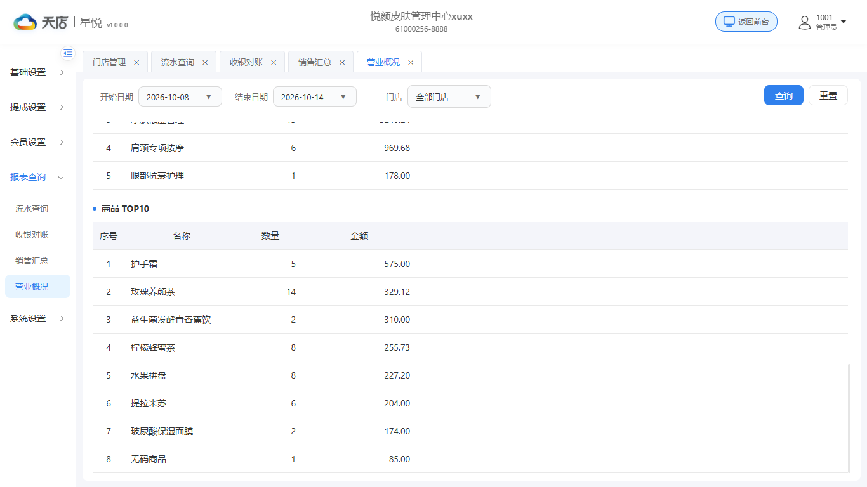This screenshot has height=487, width=867.
Task: Open 收银对账 in the sidebar
Action: tap(32, 235)
